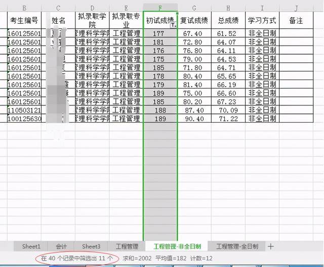The image size is (324, 267).
Task: Open the 工程管理 sheet tab
Action: 127,246
